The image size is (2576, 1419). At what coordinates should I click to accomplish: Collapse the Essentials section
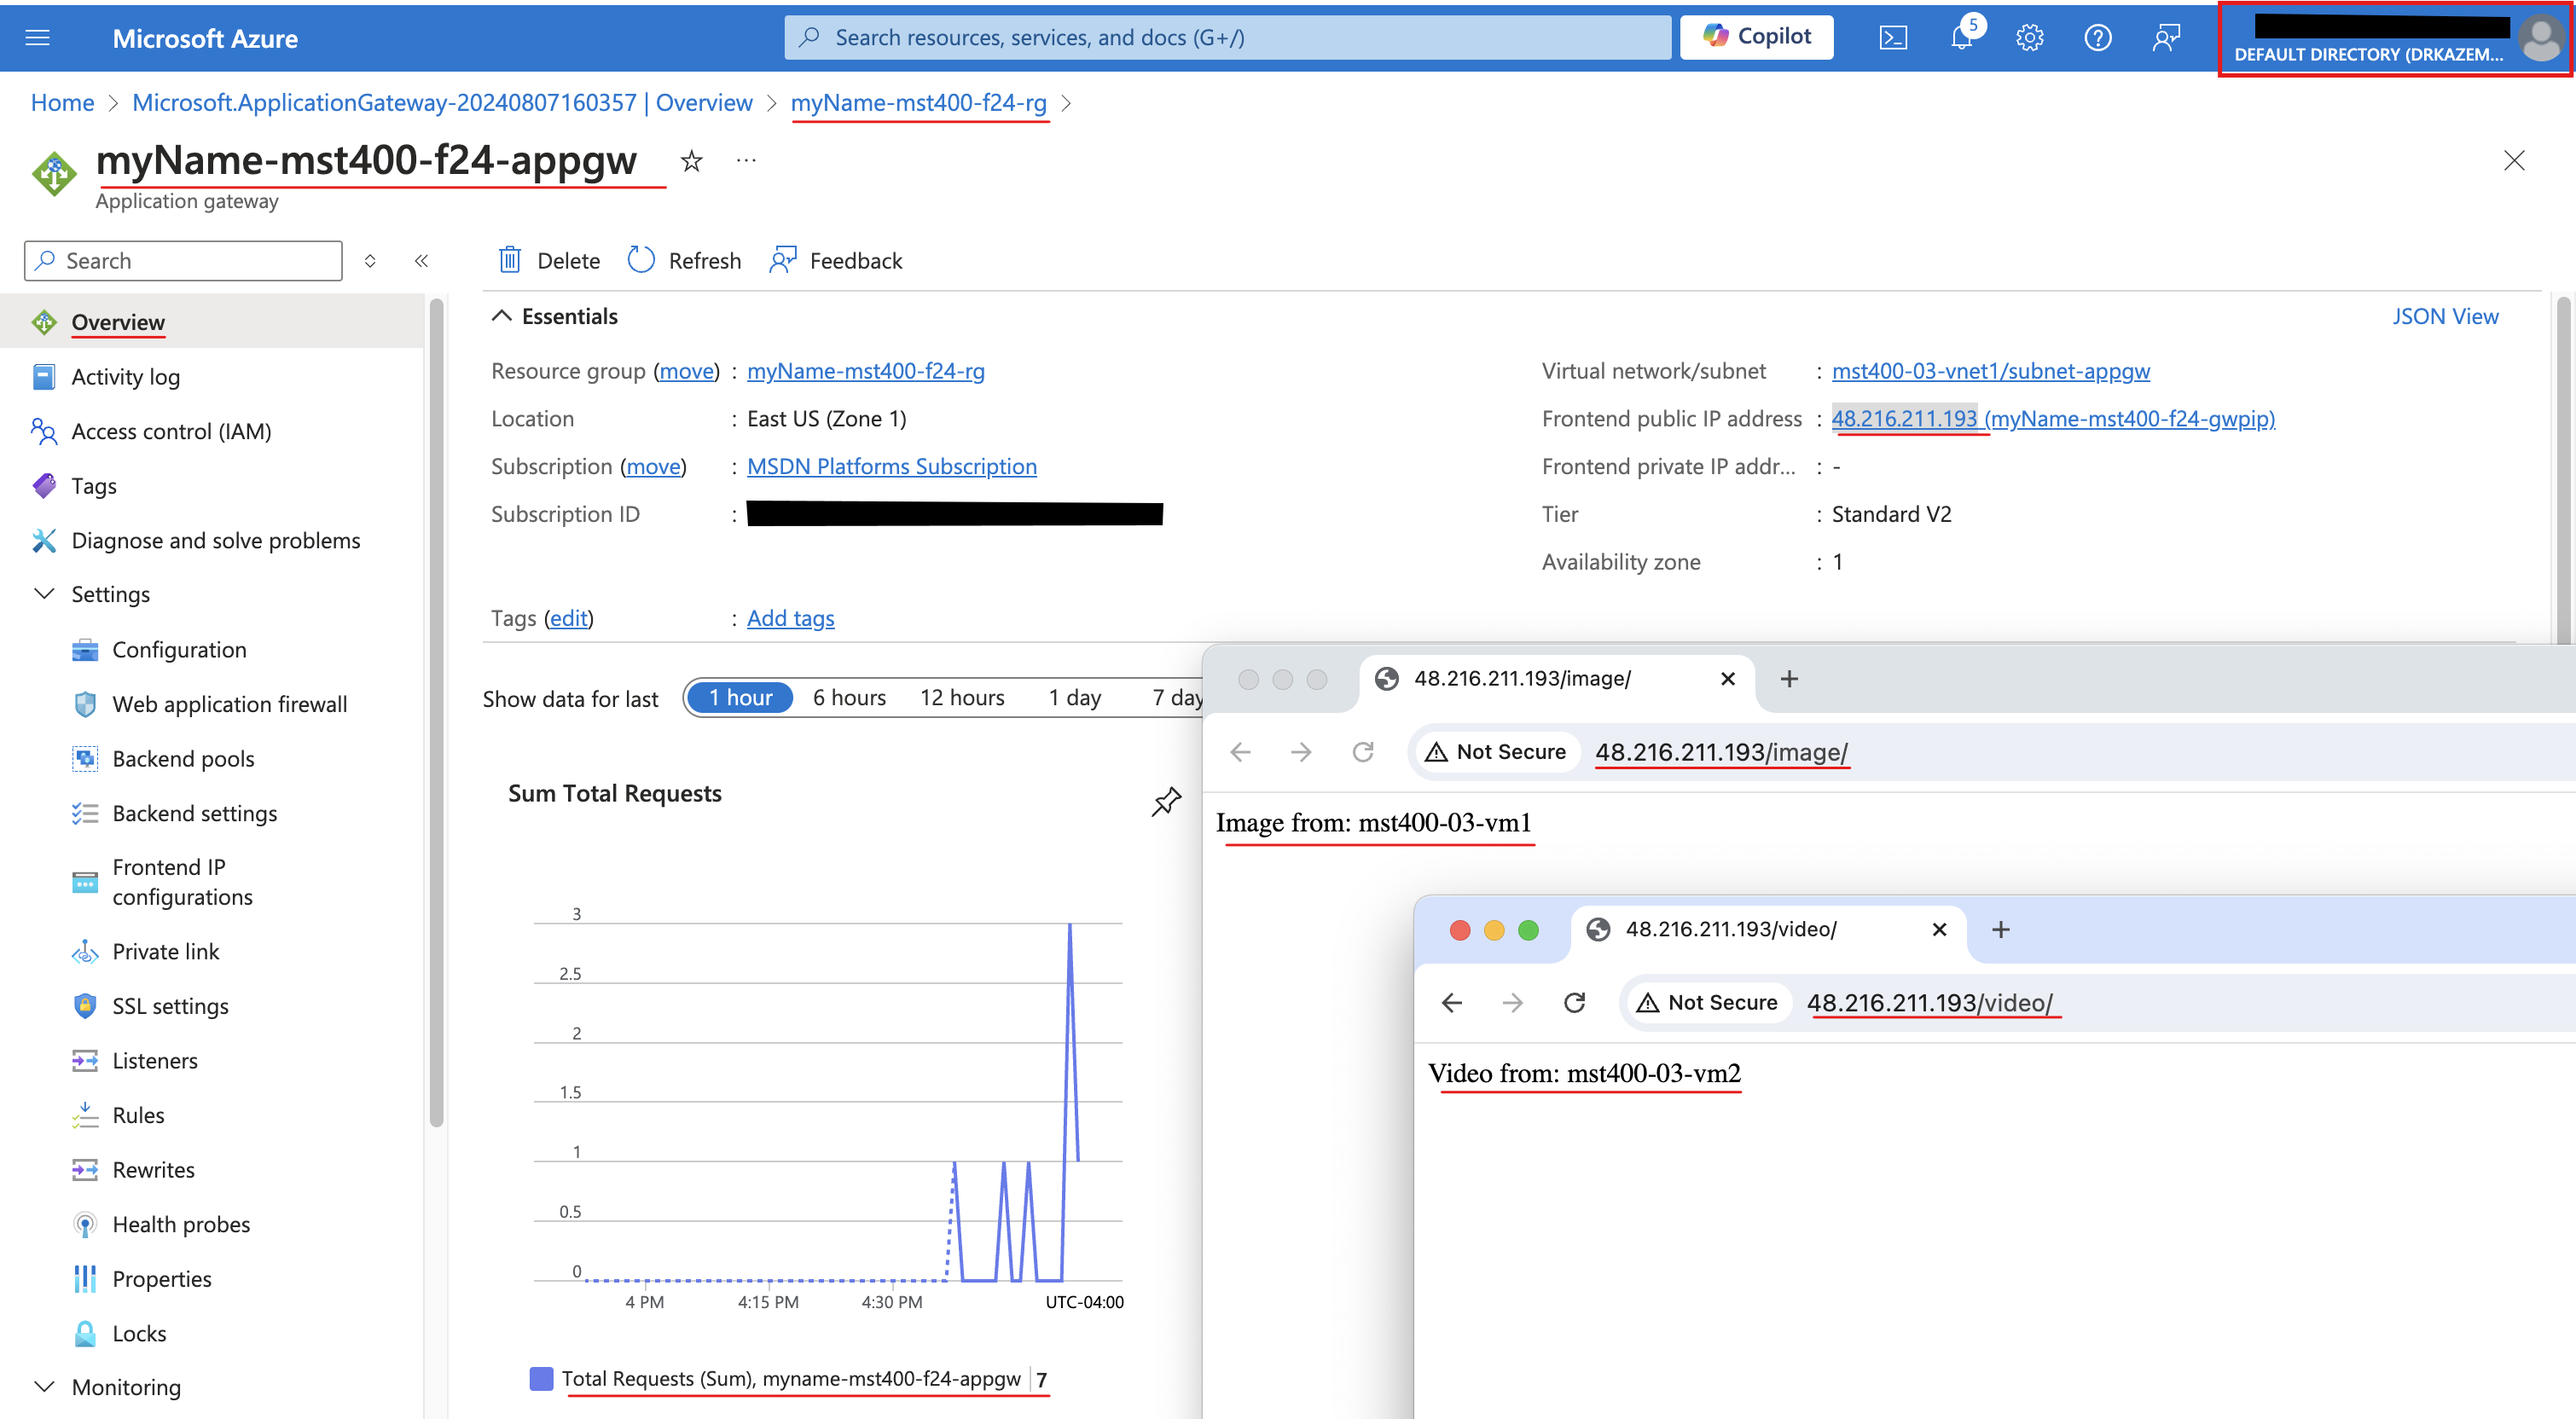(502, 316)
